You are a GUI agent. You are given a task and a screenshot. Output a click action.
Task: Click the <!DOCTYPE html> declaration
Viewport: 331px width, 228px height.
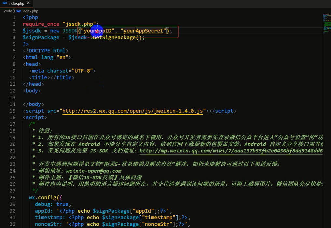45,51
